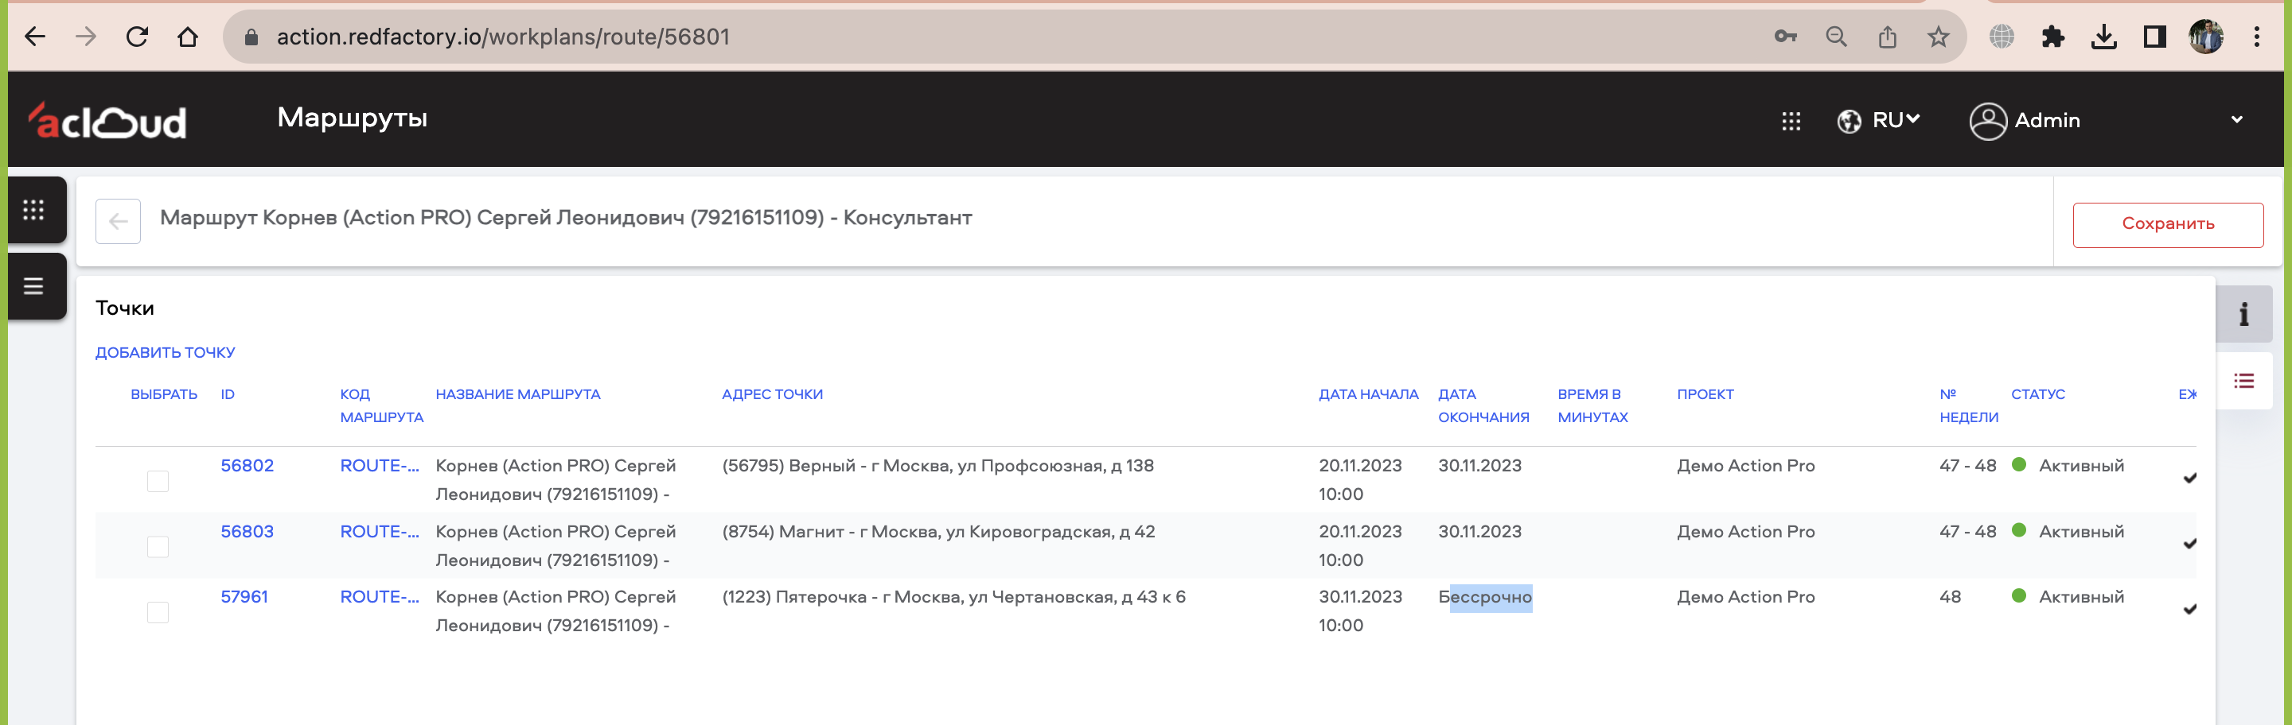Open the left sidebar apps grid button
The image size is (2292, 725).
tap(33, 210)
